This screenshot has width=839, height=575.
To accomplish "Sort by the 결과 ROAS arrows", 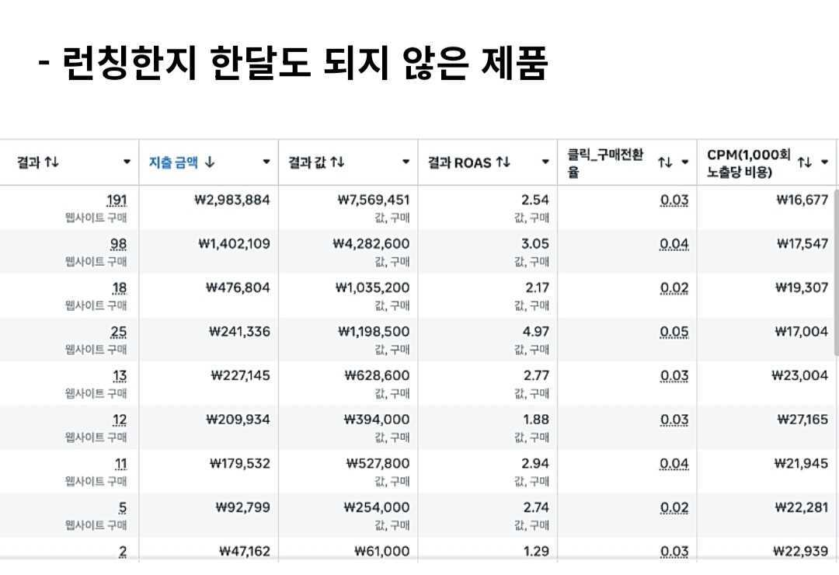I will (x=503, y=162).
